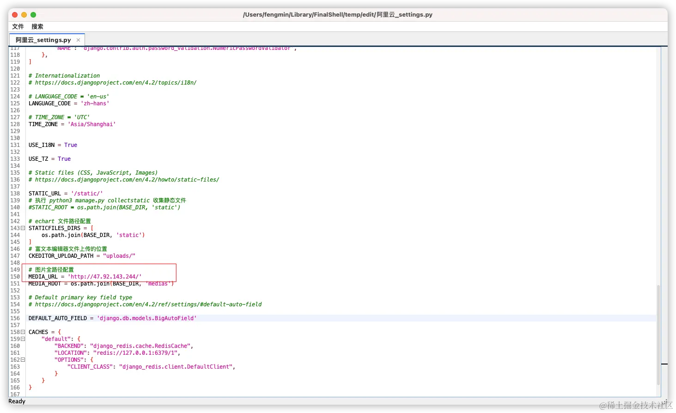
Task: Click the collectstatic 收集静态文件 comment line
Action: tap(107, 200)
